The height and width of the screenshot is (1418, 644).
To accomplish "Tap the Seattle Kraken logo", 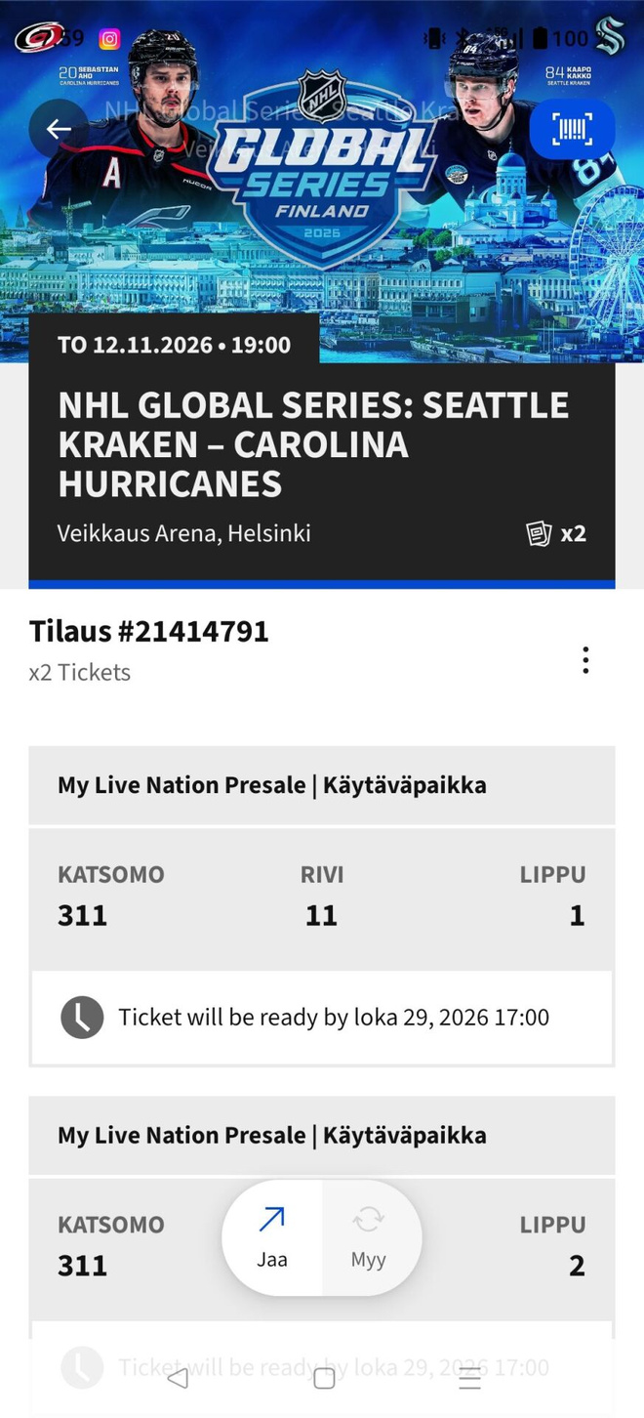I will tap(610, 35).
